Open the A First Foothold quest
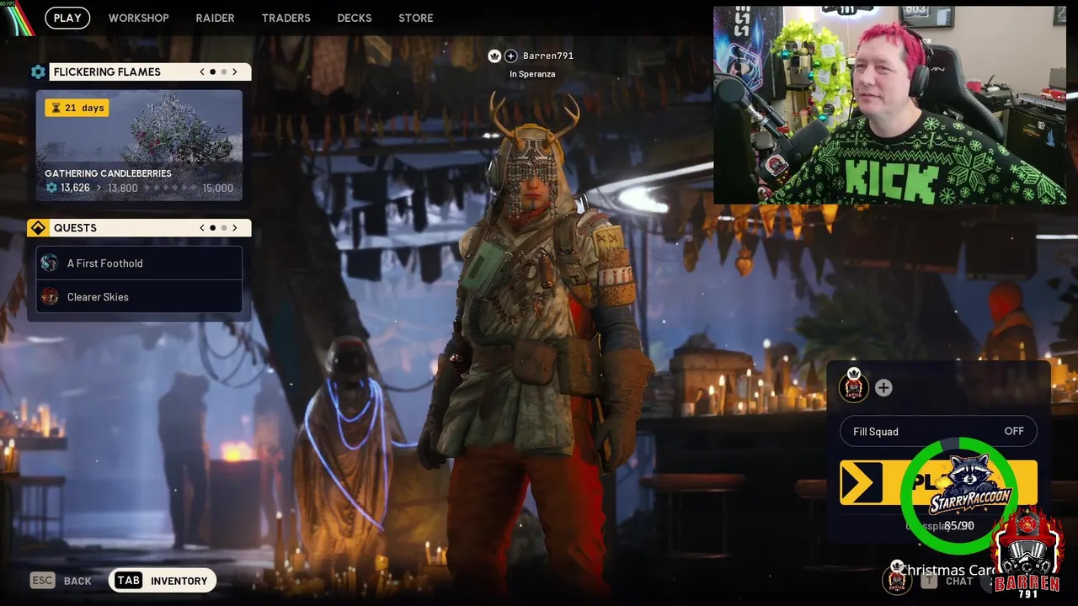Screen dimensions: 1078x606 point(139,263)
